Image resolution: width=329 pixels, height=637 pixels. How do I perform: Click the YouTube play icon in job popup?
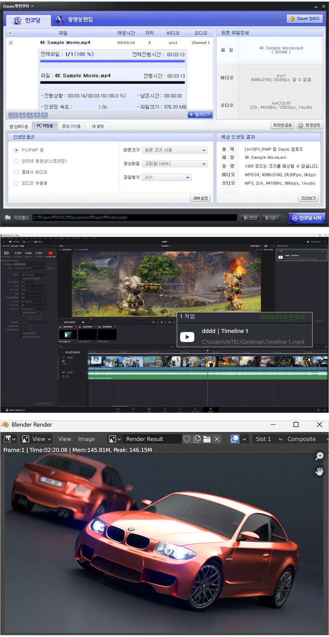pyautogui.click(x=187, y=337)
